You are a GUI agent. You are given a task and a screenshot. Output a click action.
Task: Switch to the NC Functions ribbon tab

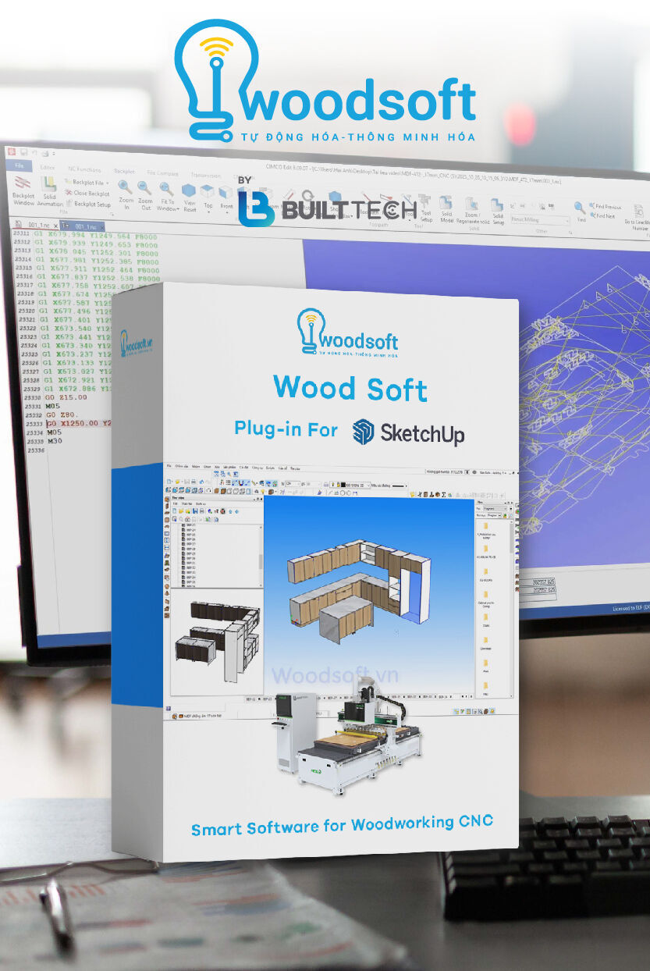pyautogui.click(x=83, y=169)
